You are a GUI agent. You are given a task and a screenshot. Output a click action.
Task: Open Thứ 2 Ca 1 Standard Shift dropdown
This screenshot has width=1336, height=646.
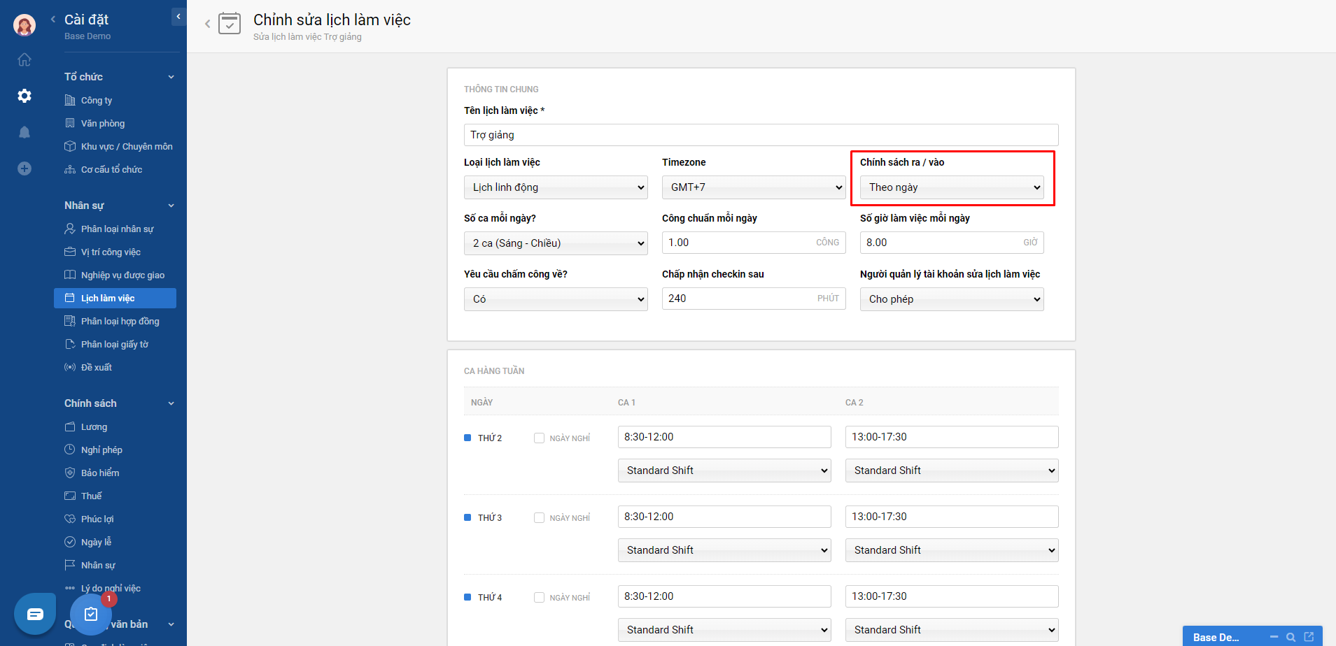724,471
